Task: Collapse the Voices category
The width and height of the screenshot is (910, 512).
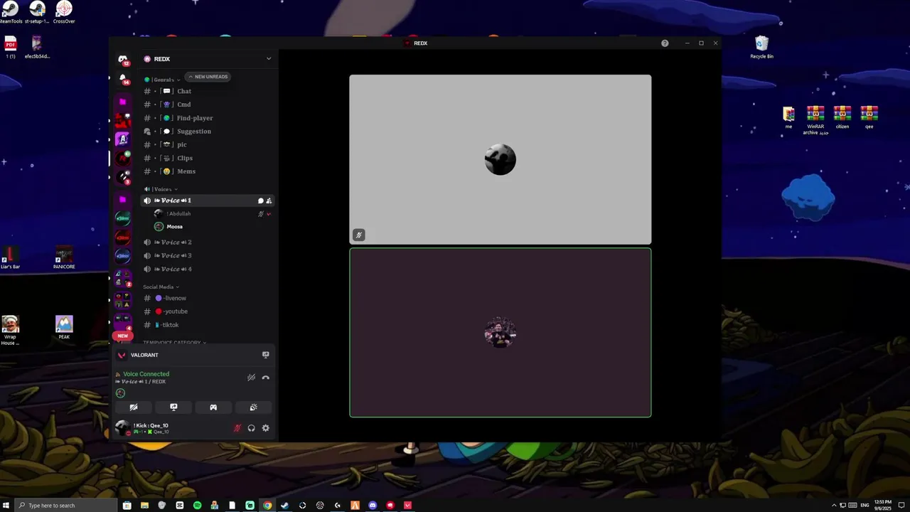Action: tap(160, 189)
